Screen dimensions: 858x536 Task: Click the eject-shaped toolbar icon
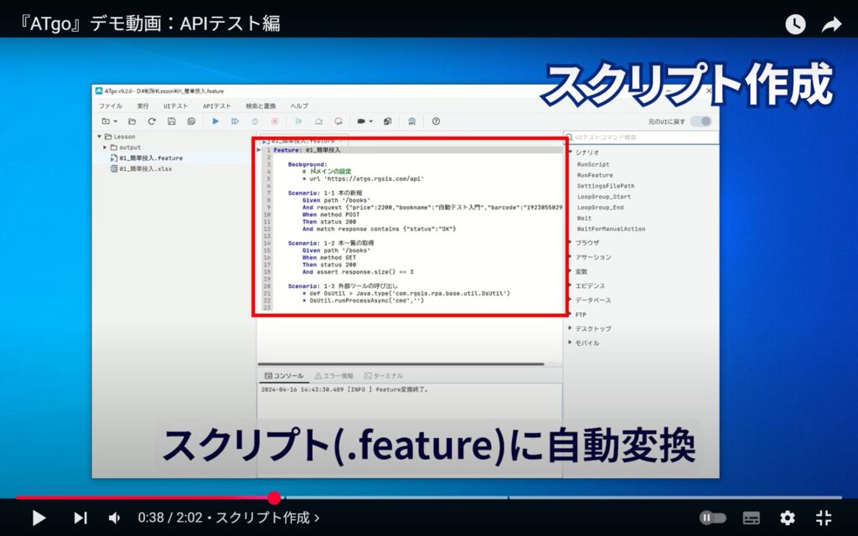pyautogui.click(x=318, y=121)
